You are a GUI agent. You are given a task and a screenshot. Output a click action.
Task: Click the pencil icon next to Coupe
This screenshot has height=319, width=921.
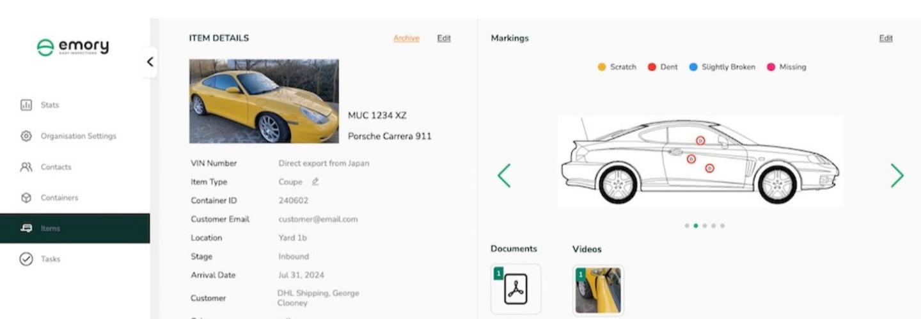pos(315,182)
